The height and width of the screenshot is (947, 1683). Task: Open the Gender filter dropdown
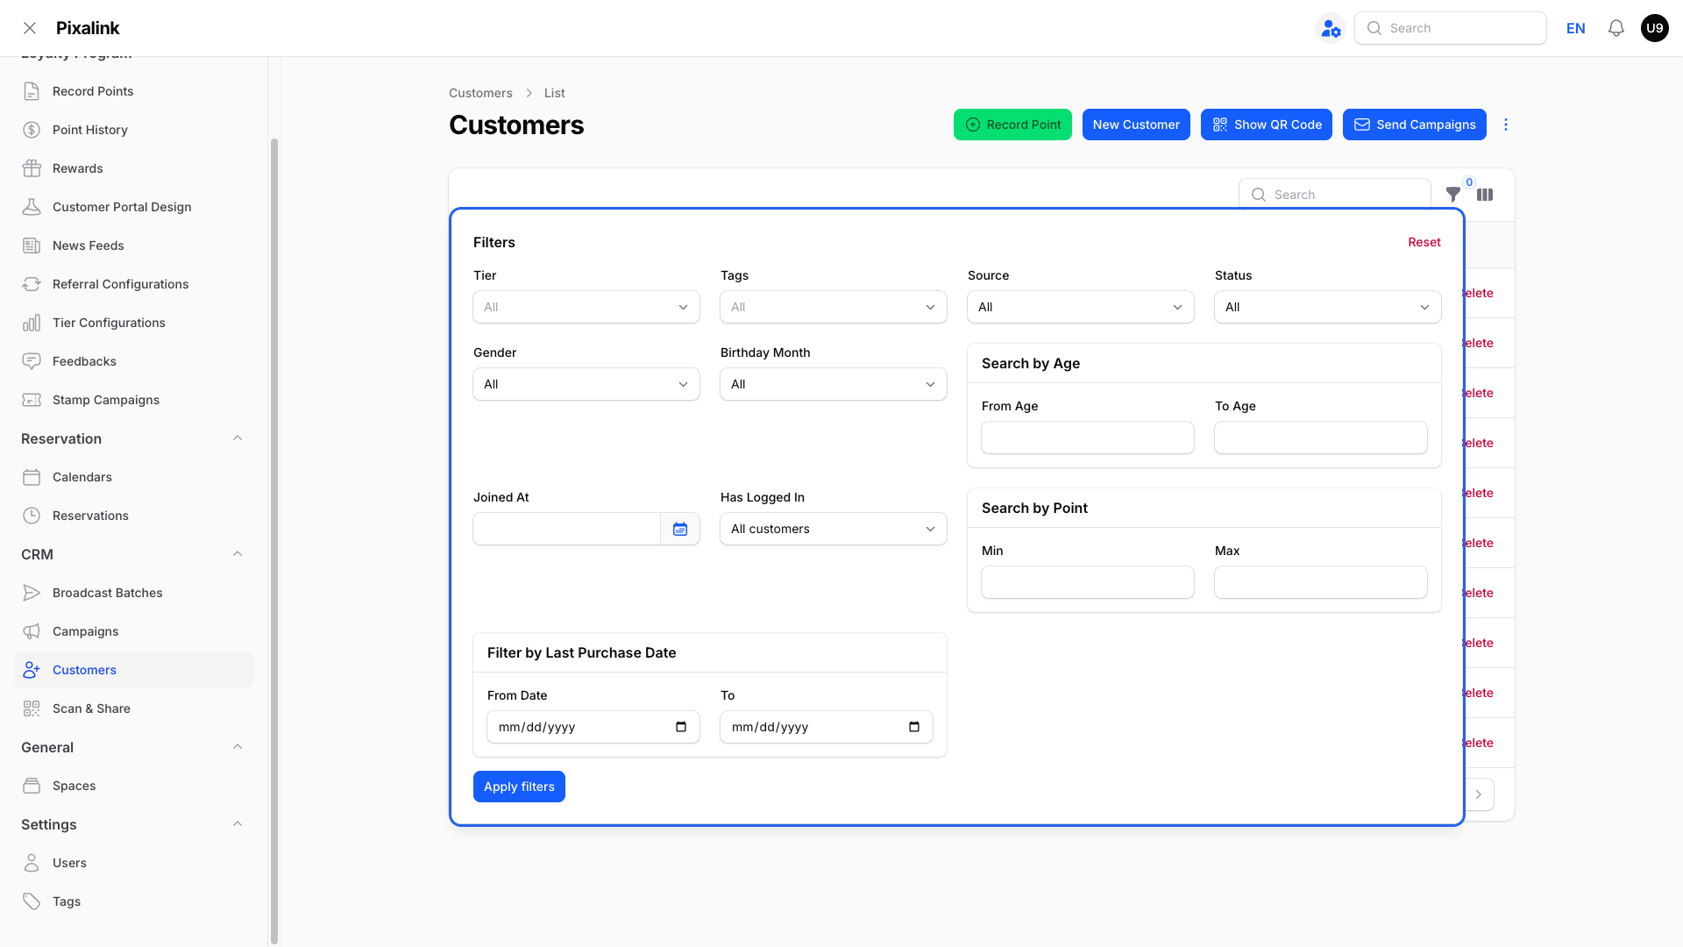tap(586, 384)
